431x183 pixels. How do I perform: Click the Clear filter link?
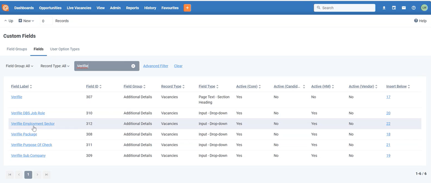[x=178, y=66]
